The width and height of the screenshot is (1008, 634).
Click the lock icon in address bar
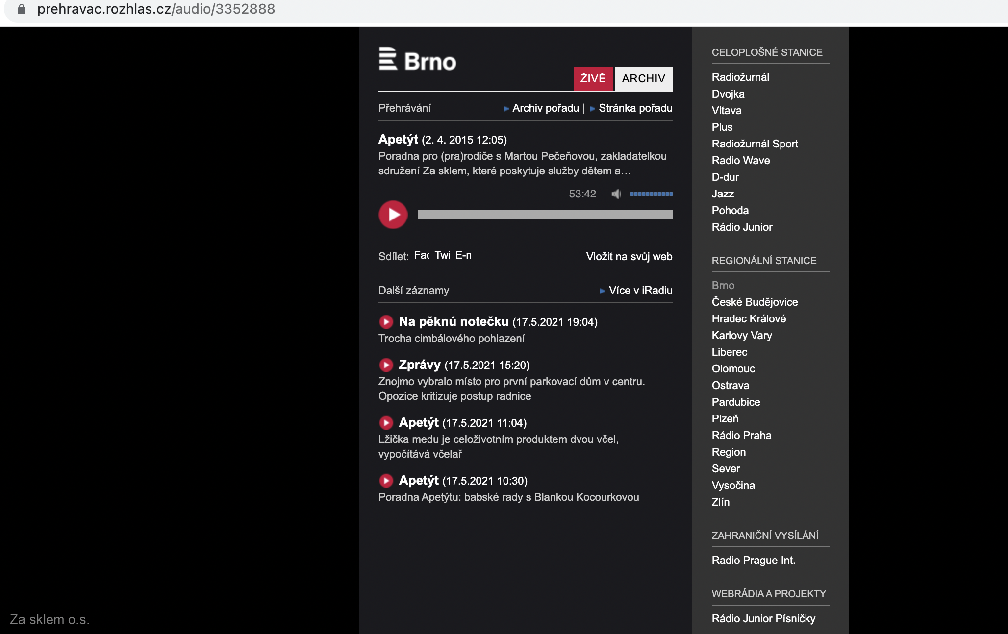tap(21, 9)
